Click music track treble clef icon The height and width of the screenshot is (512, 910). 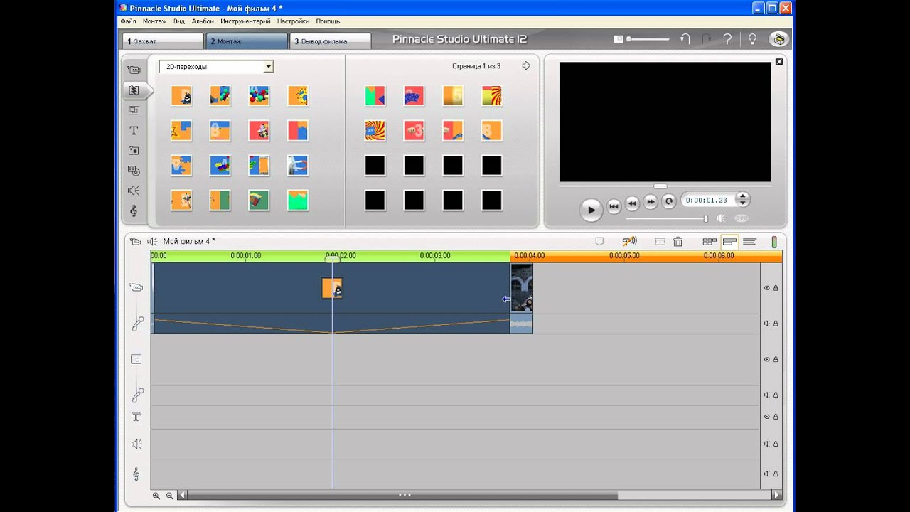[136, 474]
